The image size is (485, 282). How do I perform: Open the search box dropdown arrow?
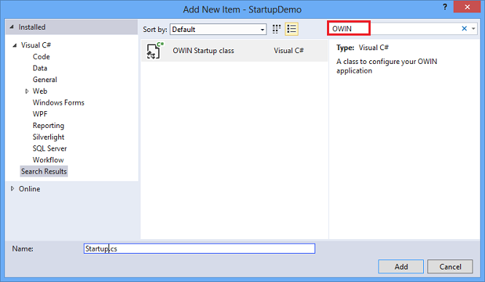[x=473, y=29]
